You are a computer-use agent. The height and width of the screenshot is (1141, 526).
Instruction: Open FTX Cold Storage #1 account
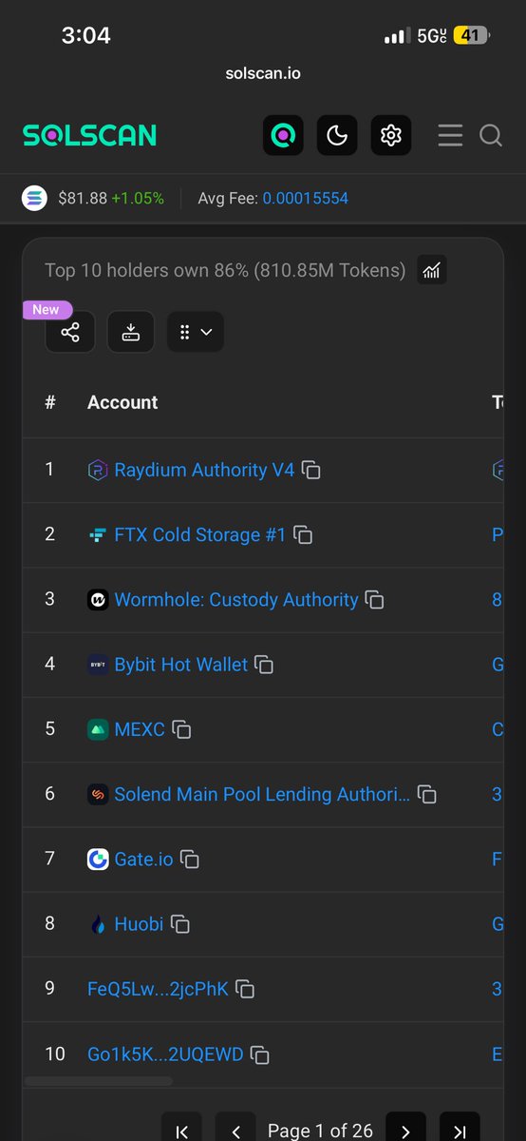point(199,534)
